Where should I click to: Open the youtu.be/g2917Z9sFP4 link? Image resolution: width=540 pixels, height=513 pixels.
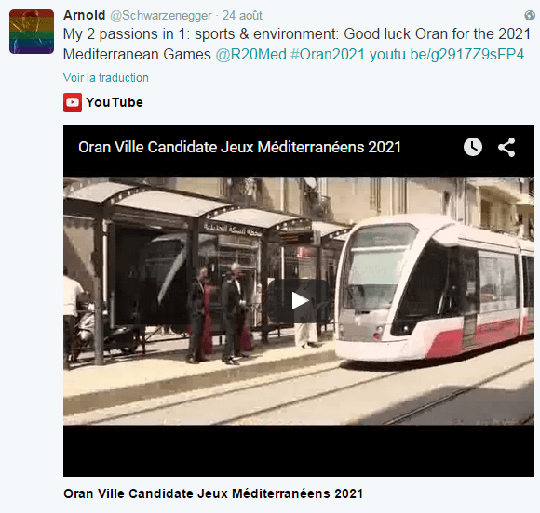[x=447, y=54]
